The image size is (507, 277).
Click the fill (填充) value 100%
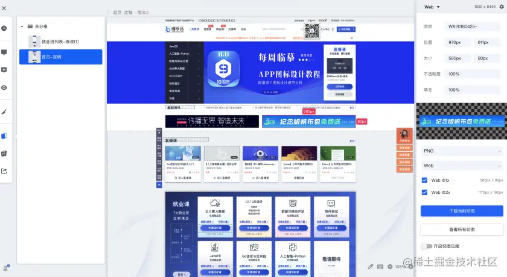pyautogui.click(x=472, y=90)
